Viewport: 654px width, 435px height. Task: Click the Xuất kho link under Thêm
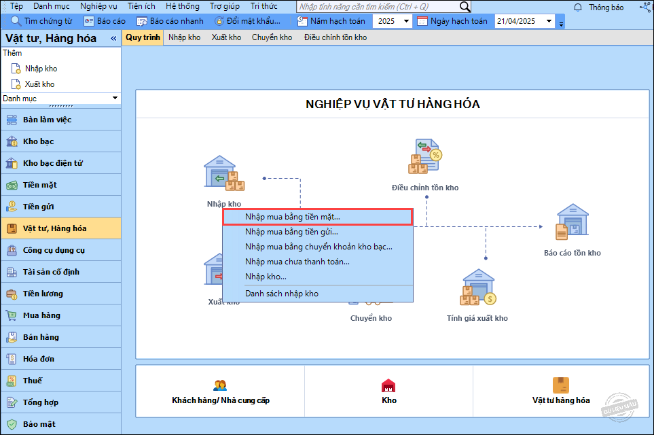click(39, 84)
